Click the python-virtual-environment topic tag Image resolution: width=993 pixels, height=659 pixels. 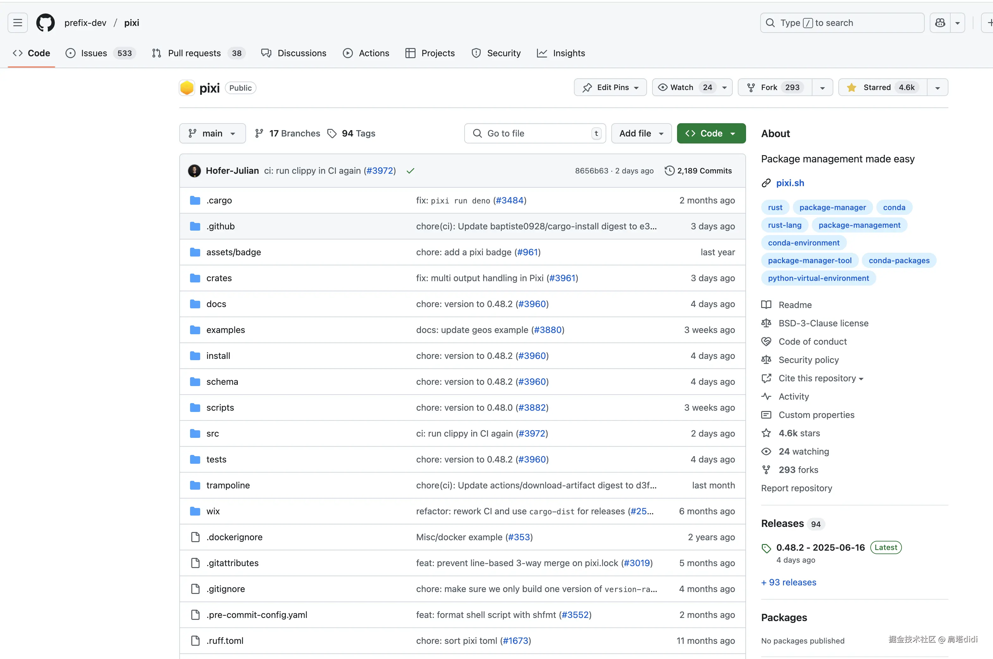tap(818, 278)
